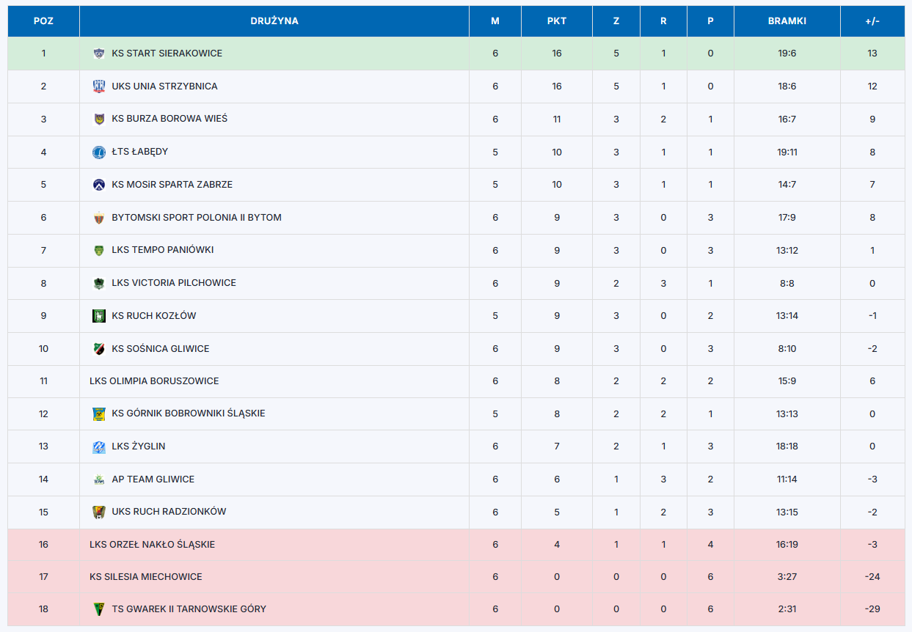Click the LKS Tempo Paniówki green badge
The image size is (912, 632).
pyautogui.click(x=99, y=250)
